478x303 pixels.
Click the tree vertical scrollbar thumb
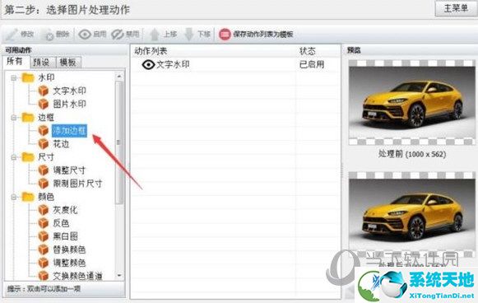point(119,142)
